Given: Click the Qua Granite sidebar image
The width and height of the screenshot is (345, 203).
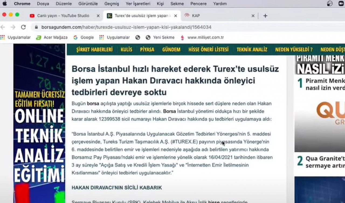Looking at the screenshot, I should (320, 123).
